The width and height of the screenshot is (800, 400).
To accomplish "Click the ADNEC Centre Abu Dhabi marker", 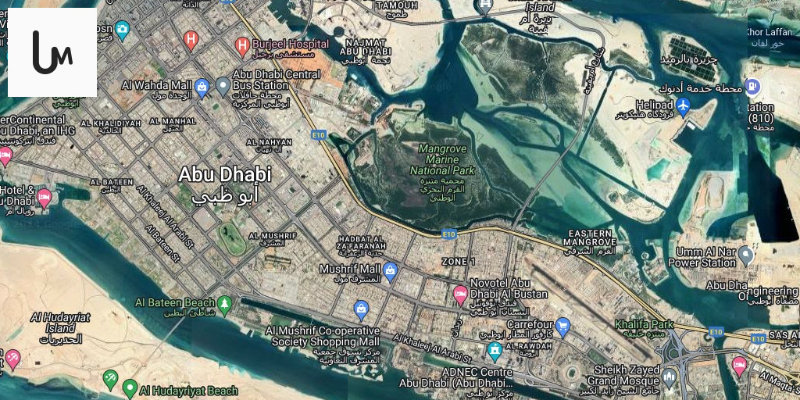I will click(494, 351).
